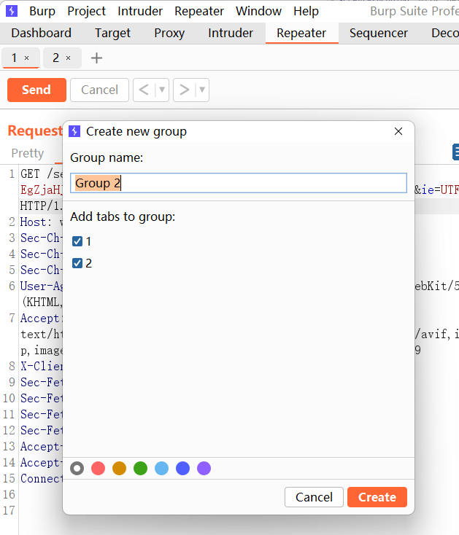Click the Burp Suite logo icon in menu bar

(12, 11)
